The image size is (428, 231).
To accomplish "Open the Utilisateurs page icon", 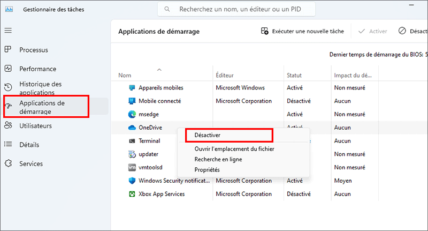I will 8,125.
